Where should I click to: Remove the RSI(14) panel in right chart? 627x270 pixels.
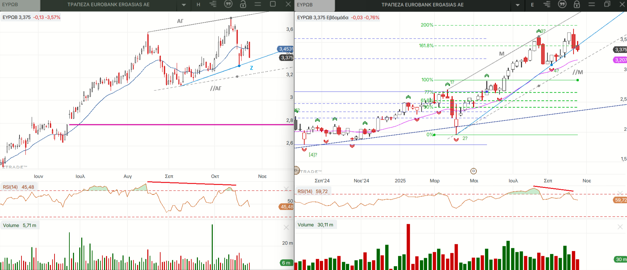(620, 193)
